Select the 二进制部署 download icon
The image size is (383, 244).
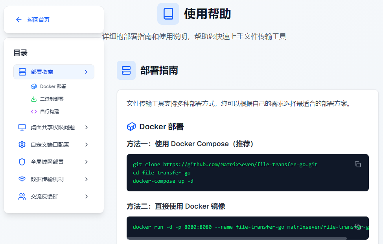coord(34,99)
